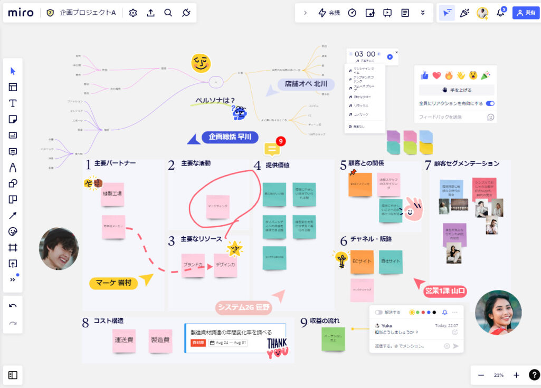Click the 手を上げる raise hand button

pyautogui.click(x=455, y=90)
